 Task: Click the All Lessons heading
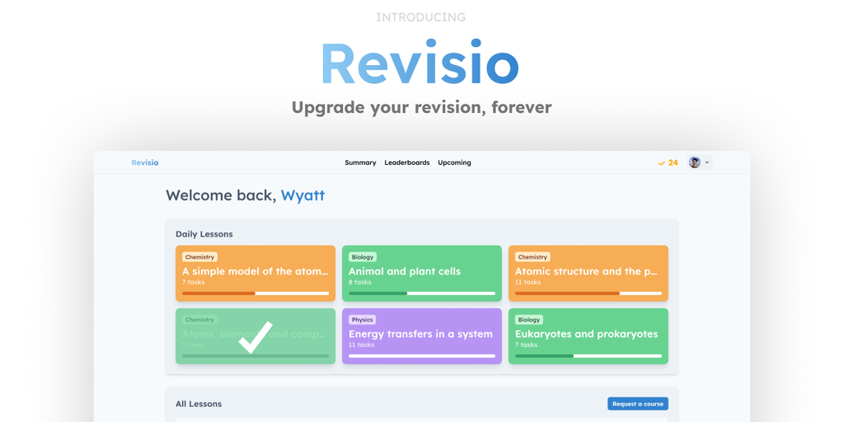[x=199, y=404]
